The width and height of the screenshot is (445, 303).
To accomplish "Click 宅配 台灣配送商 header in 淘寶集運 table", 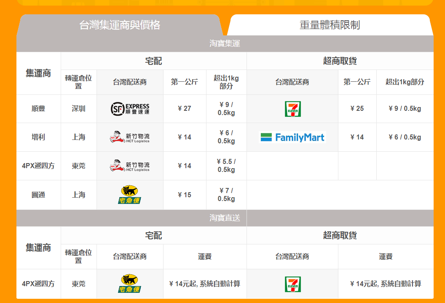I will pos(130,82).
